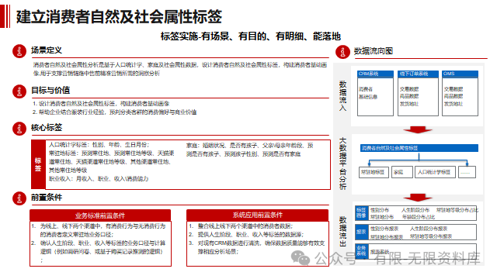The image size is (497, 279).
Task: Click the 系统应用前置条件 red header
Action: pyautogui.click(x=257, y=215)
